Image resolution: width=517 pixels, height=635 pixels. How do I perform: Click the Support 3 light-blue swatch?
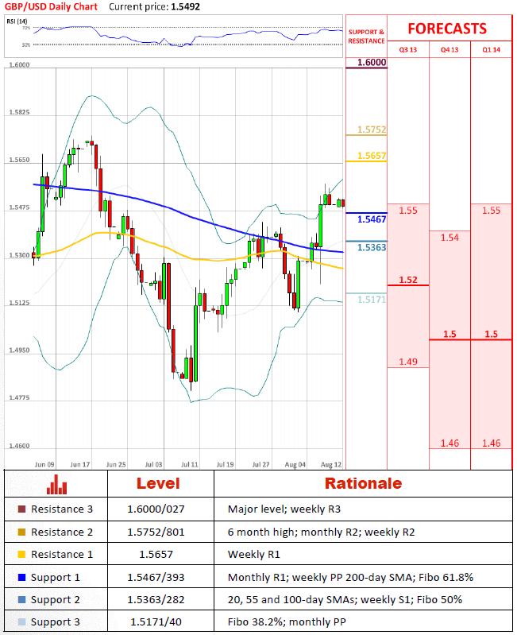point(22,622)
